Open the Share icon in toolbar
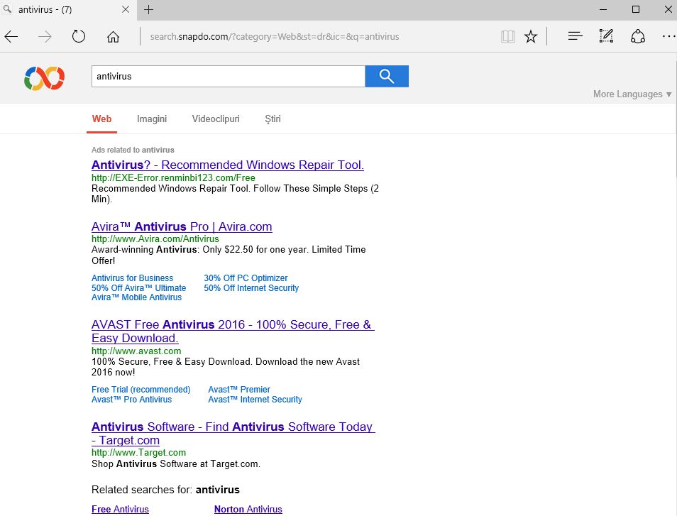Screen dimensions: 677x516 click(638, 36)
